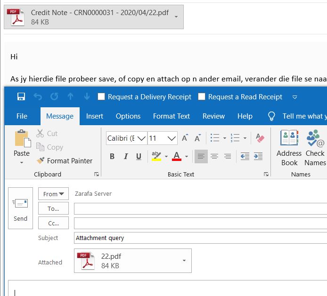The width and height of the screenshot is (327, 296).
Task: Switch to the Message tab
Action: [60, 116]
